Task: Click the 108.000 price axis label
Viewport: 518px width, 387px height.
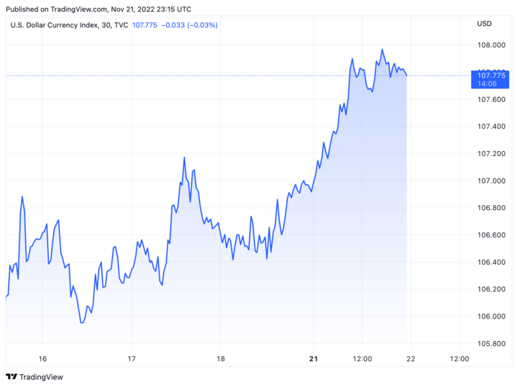Action: coord(491,45)
